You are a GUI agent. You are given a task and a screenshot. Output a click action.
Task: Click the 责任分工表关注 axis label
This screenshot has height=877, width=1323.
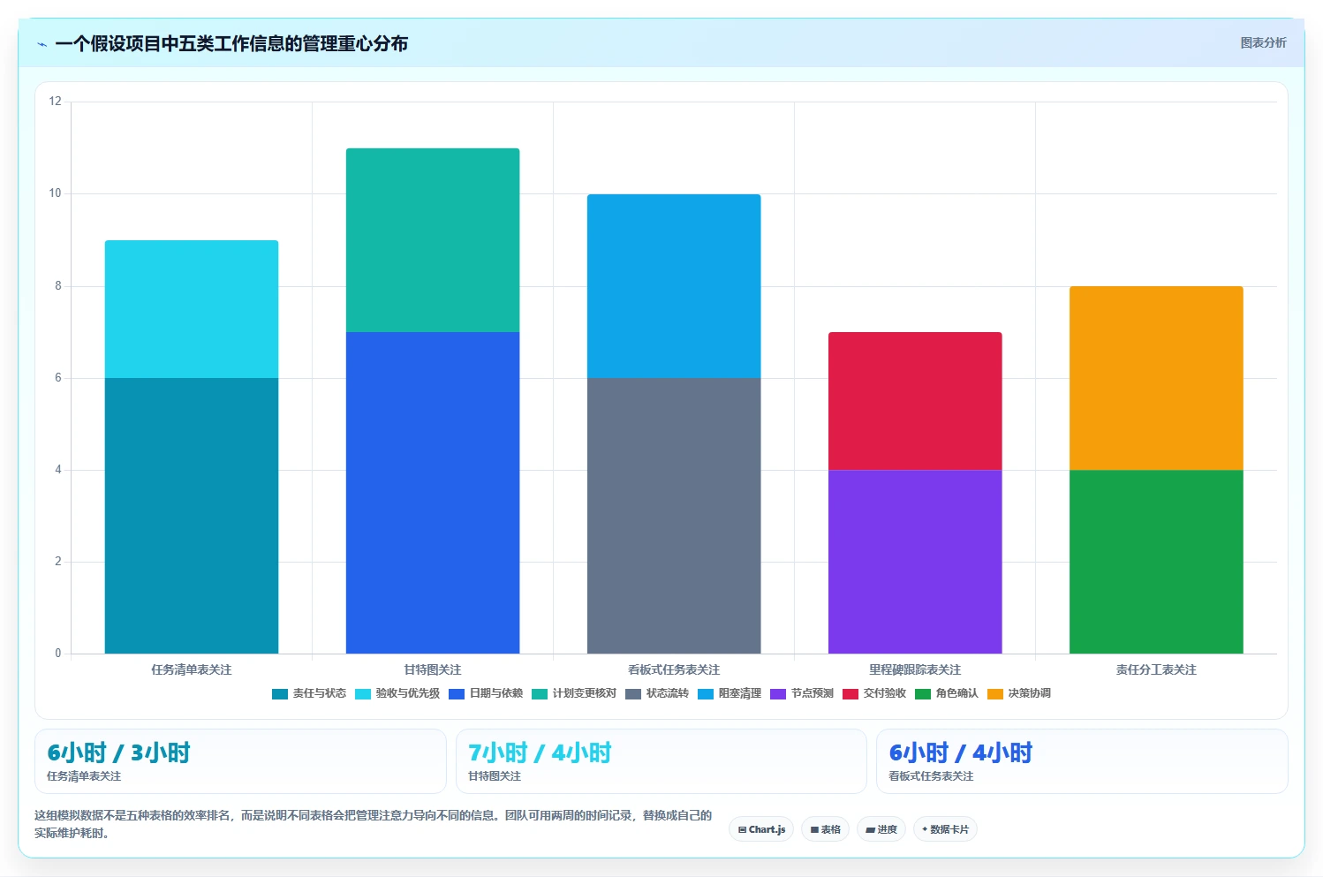click(x=1156, y=670)
